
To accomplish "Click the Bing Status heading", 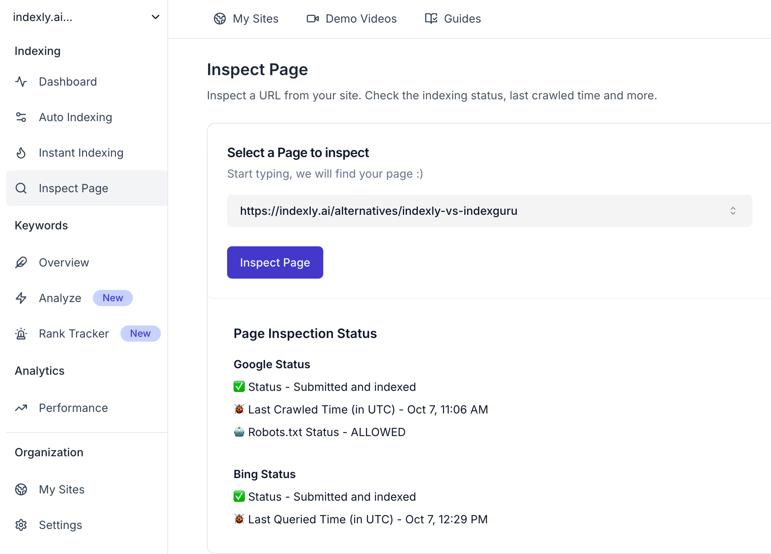I will [265, 474].
